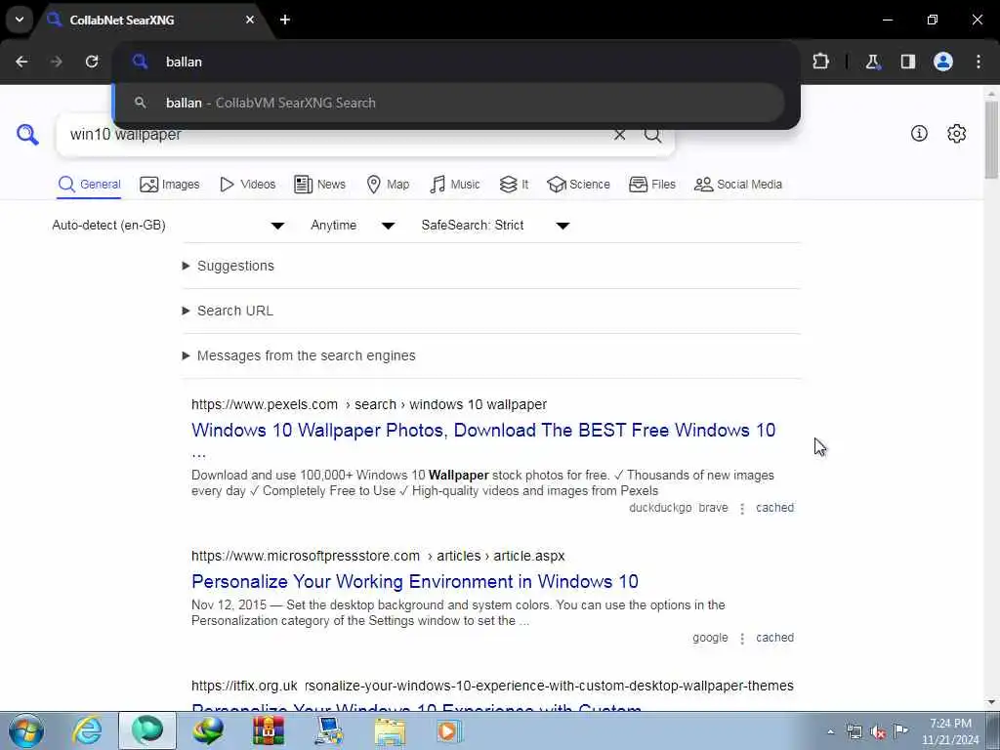Viewport: 1000px width, 750px height.
Task: Open SearXNG preferences gear icon
Action: point(957,133)
